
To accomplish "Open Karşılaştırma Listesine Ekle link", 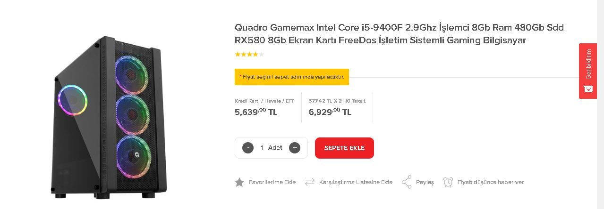I will pos(356,182).
